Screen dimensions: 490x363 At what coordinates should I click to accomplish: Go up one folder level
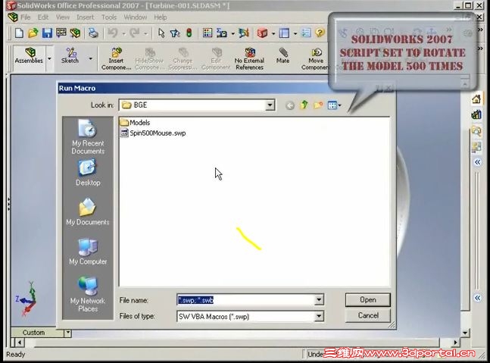pyautogui.click(x=304, y=105)
